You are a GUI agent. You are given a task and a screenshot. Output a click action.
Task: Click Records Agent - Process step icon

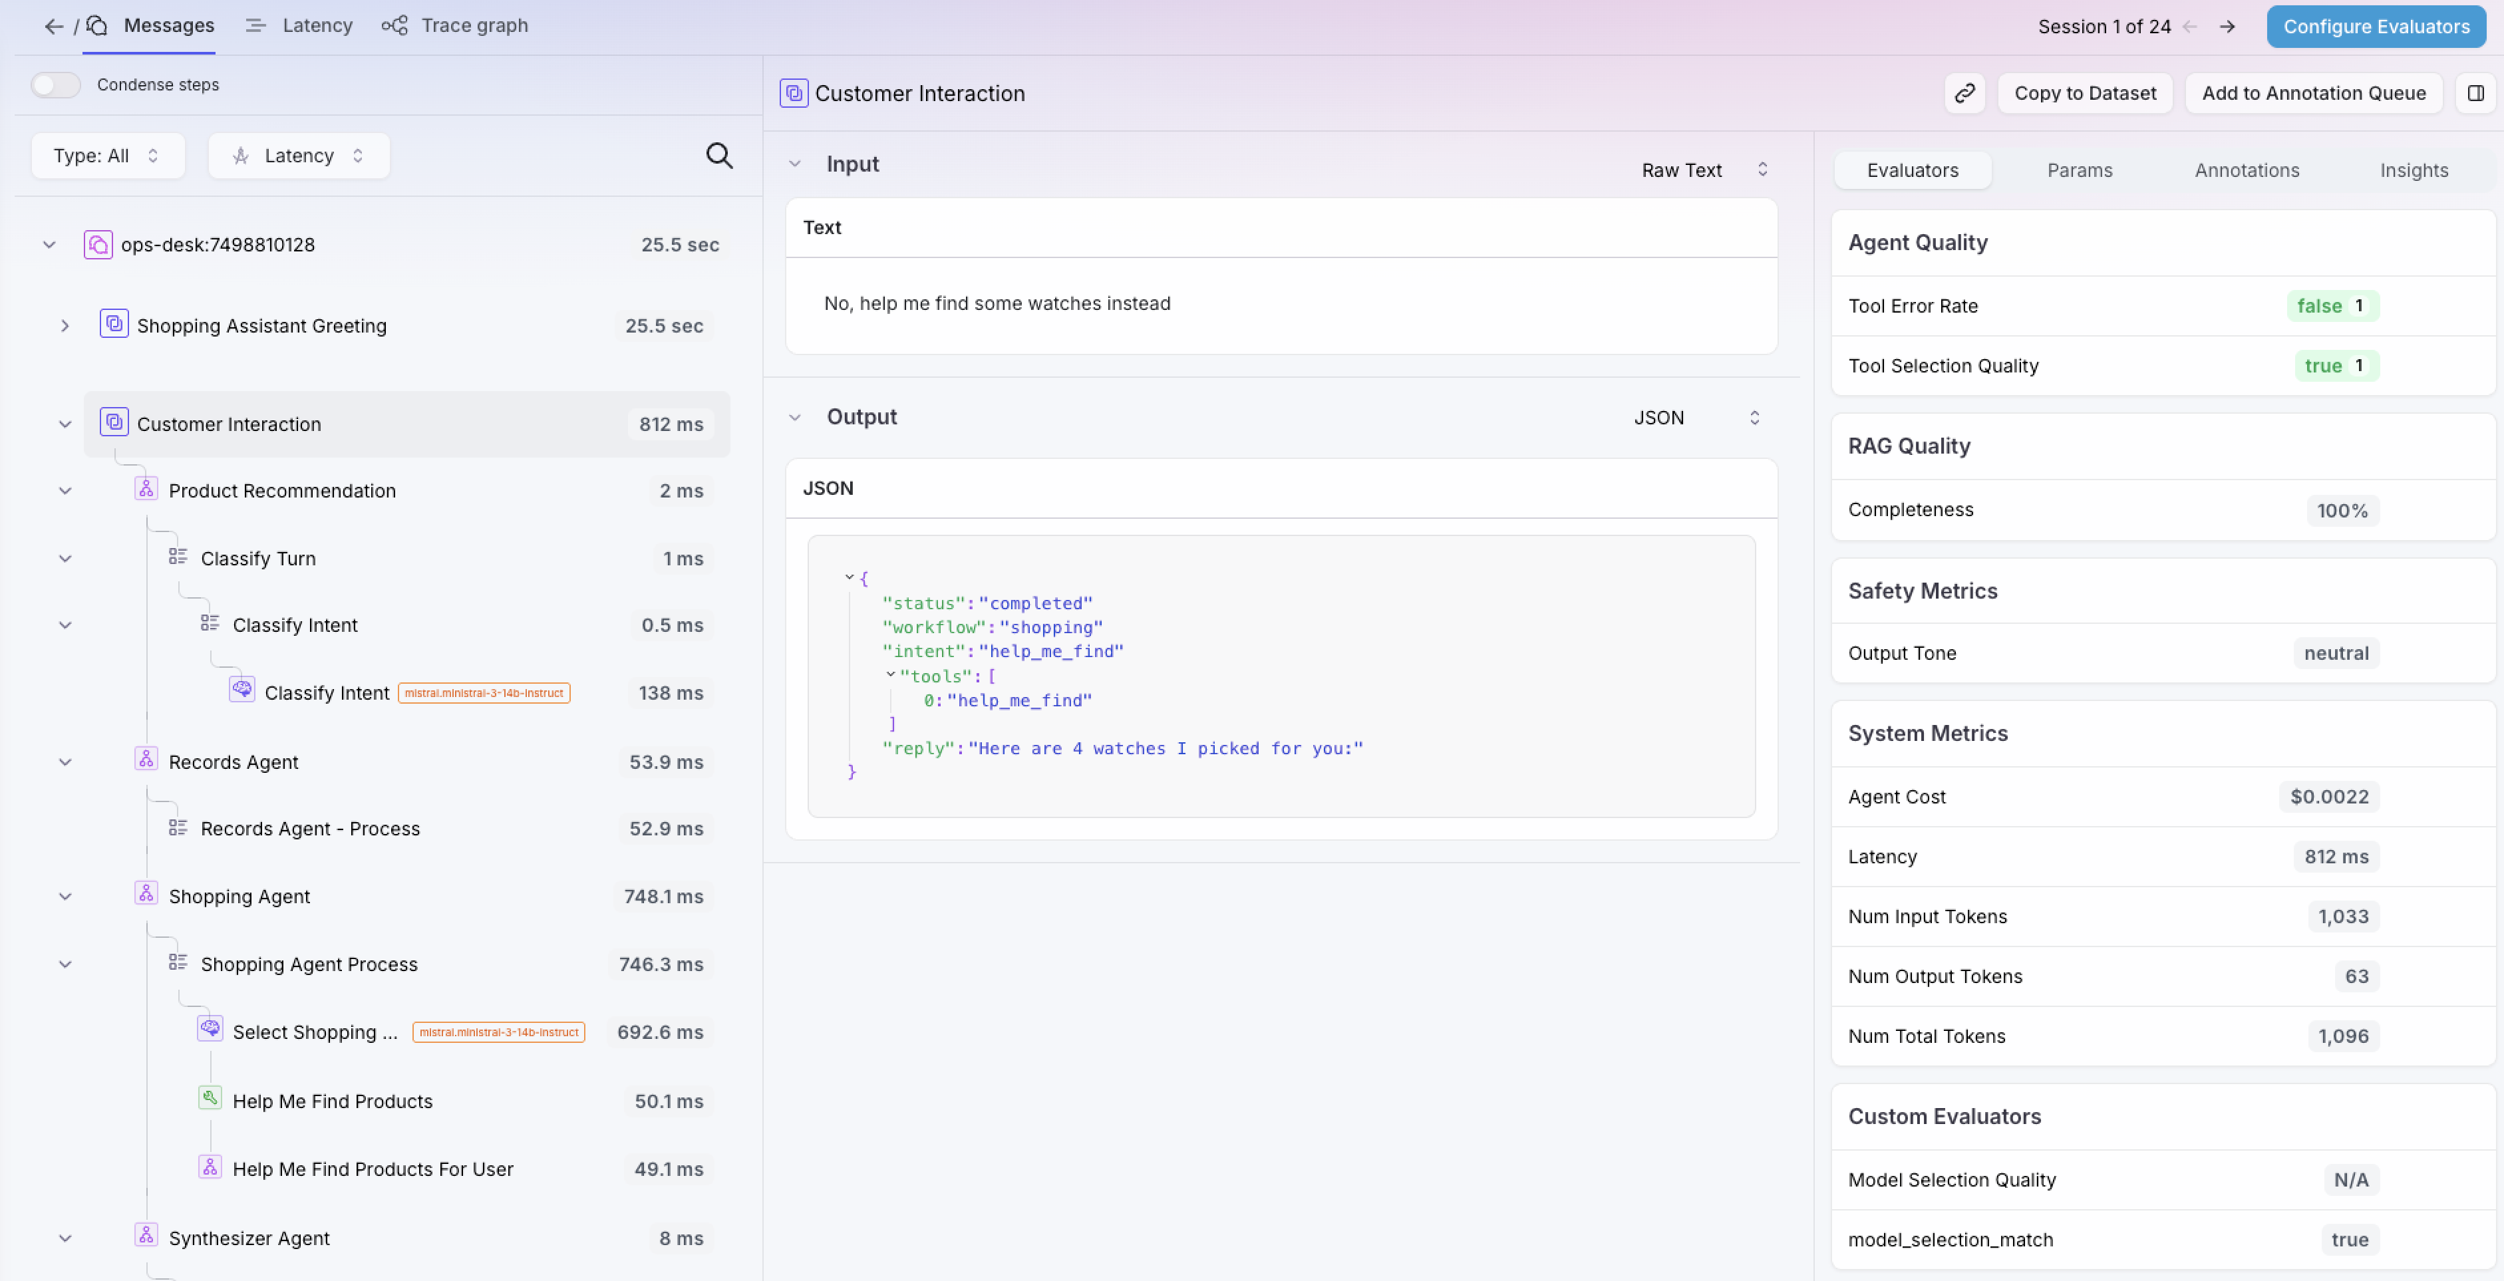pyautogui.click(x=178, y=827)
